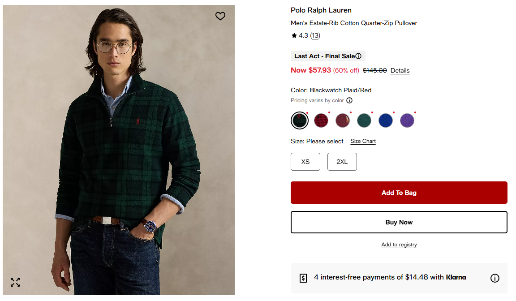Screen dimensions: 516x301
Task: Open the Size Chart link
Action: coord(363,141)
